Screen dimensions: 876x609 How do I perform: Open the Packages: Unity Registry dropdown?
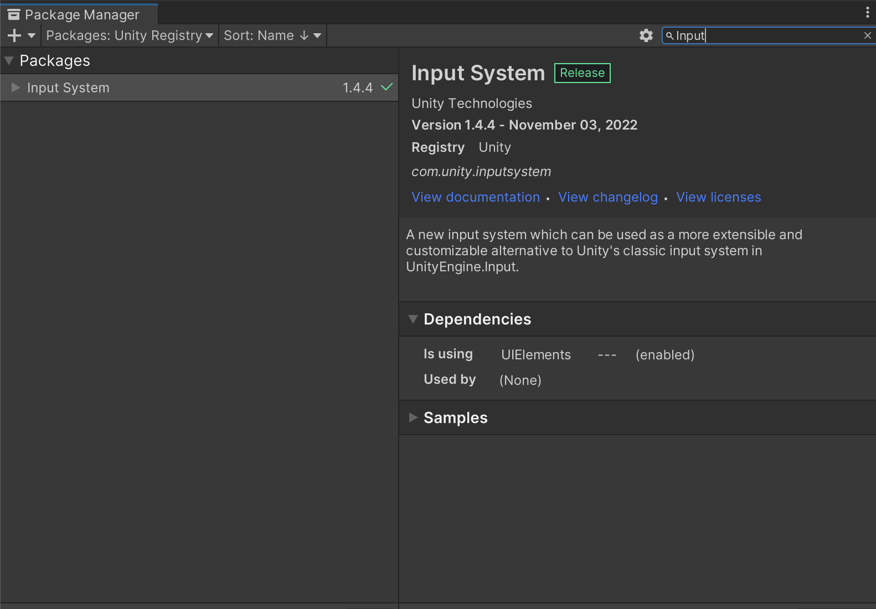[130, 35]
